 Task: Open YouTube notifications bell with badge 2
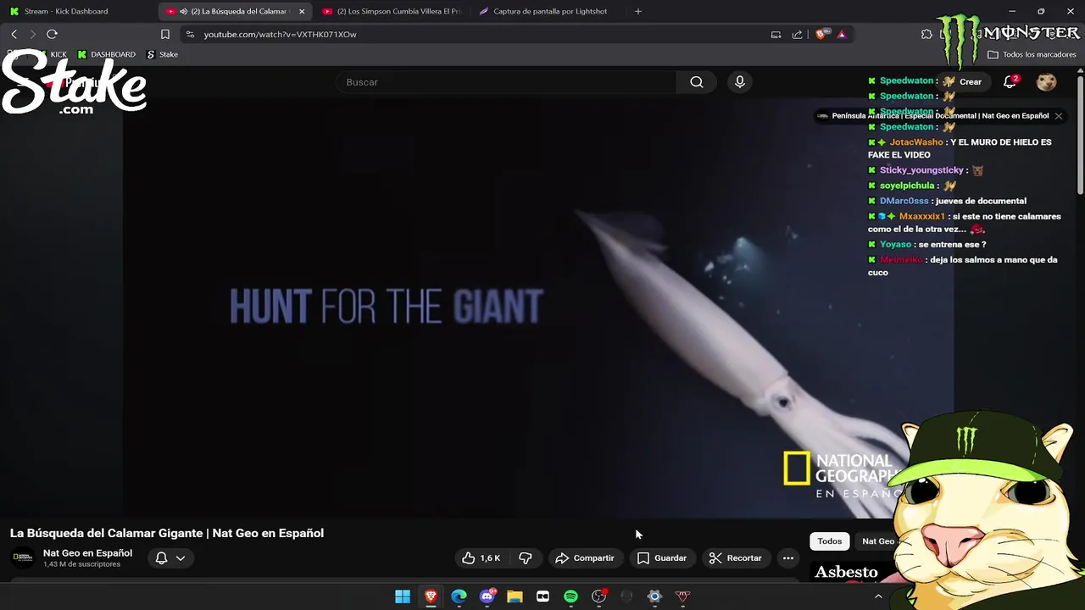click(x=1010, y=81)
